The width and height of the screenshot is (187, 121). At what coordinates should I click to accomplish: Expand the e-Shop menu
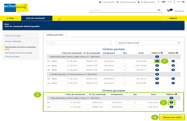[12, 18]
